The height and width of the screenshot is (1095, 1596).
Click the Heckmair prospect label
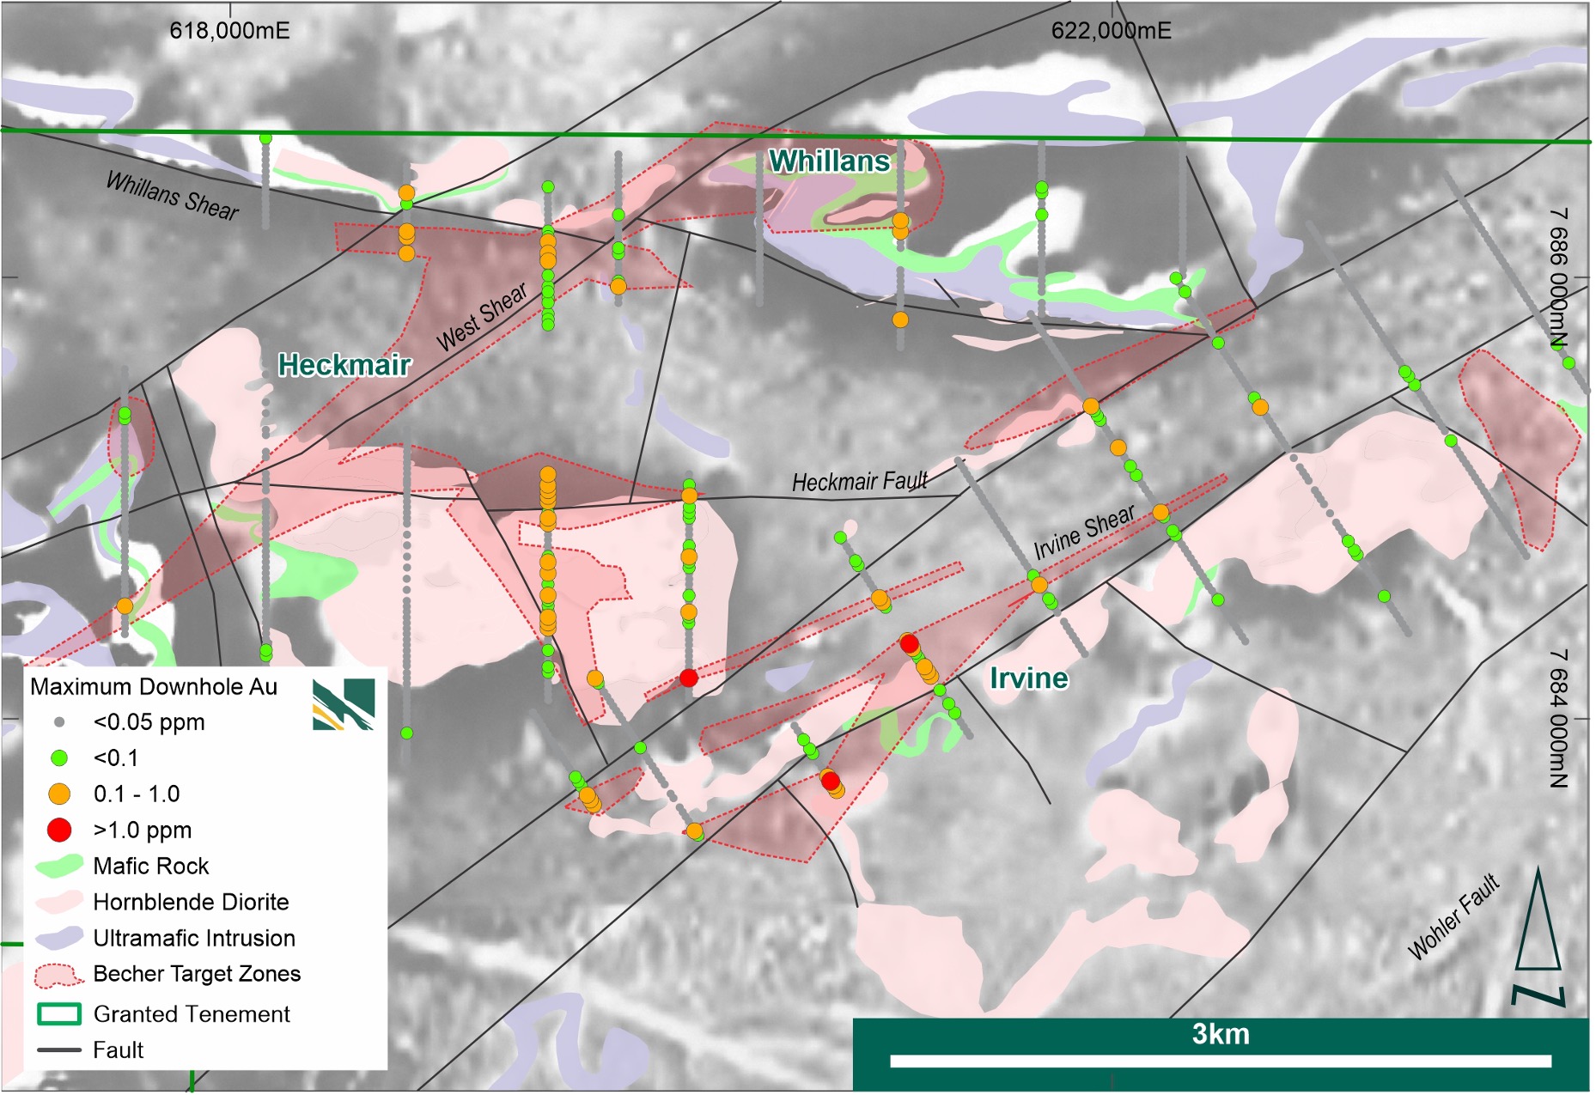click(344, 365)
